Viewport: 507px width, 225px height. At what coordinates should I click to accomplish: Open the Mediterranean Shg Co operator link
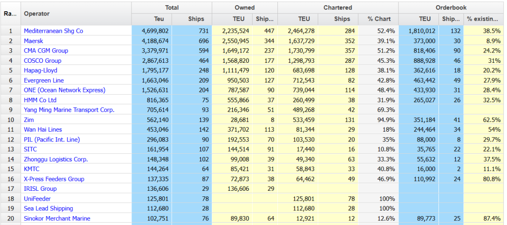(x=54, y=31)
